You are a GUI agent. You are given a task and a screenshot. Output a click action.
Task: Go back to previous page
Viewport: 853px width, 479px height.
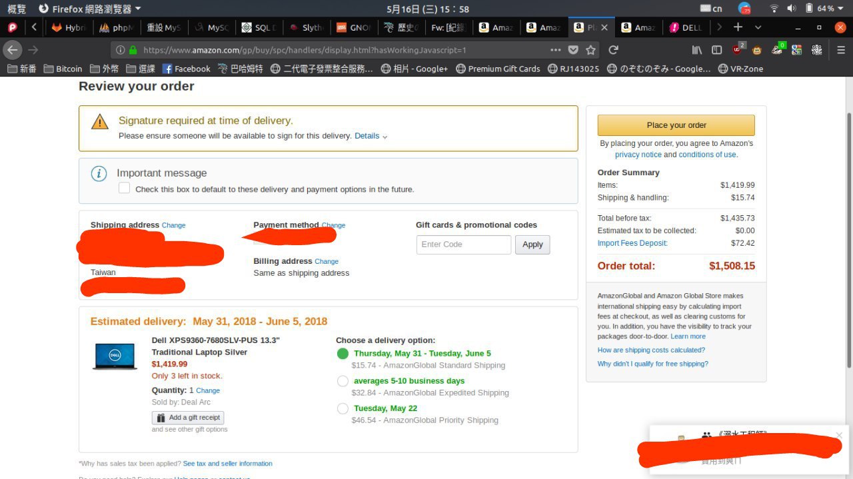coord(13,50)
